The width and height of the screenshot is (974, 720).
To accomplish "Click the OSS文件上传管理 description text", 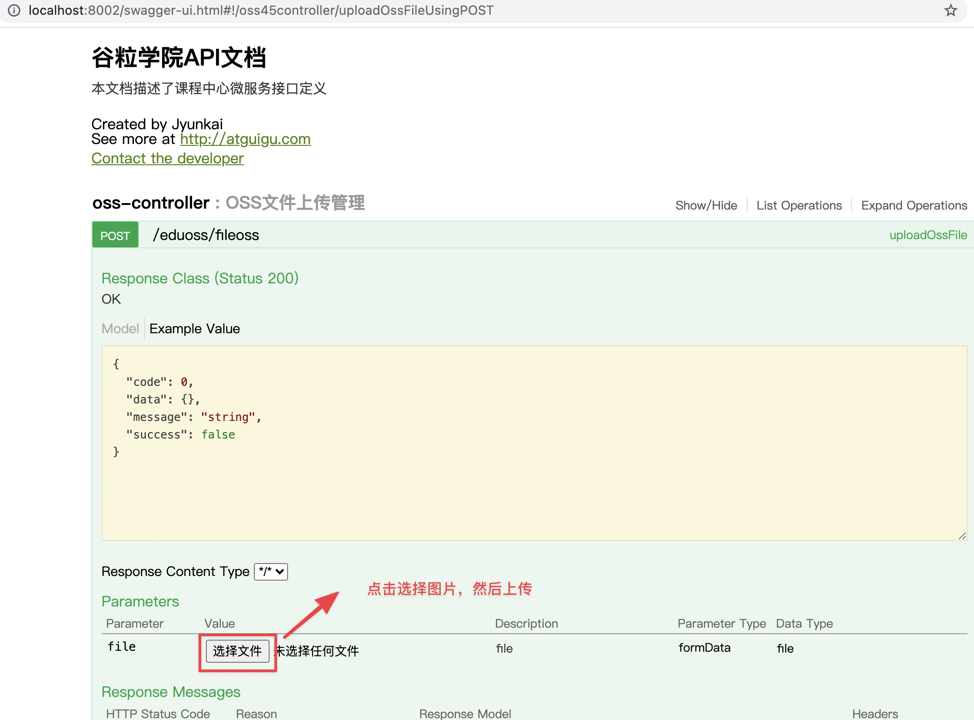I will tap(295, 203).
